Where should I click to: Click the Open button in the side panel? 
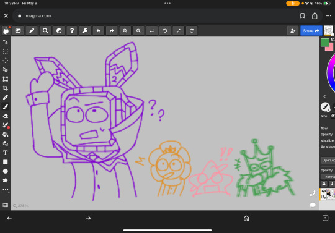[x=328, y=160]
